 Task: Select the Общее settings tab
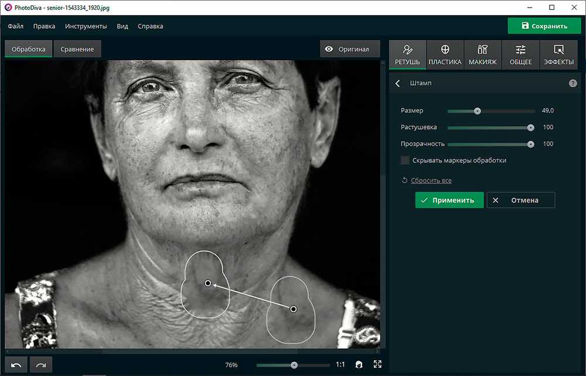(x=520, y=55)
